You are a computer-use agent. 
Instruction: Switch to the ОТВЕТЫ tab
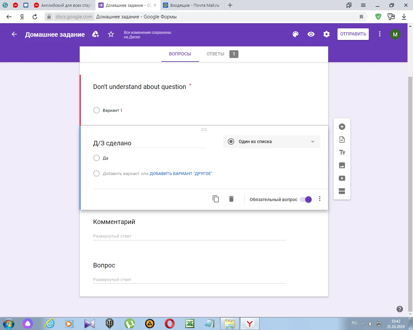[x=216, y=54]
